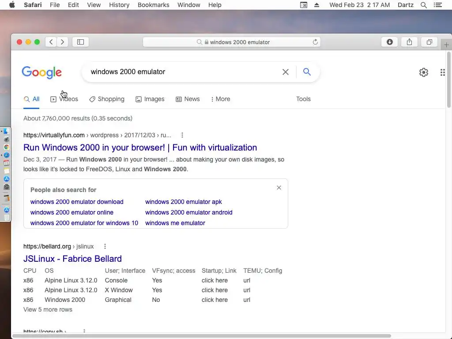Image resolution: width=452 pixels, height=339 pixels.
Task: Click the Share button in Safari toolbar
Action: coord(409,42)
